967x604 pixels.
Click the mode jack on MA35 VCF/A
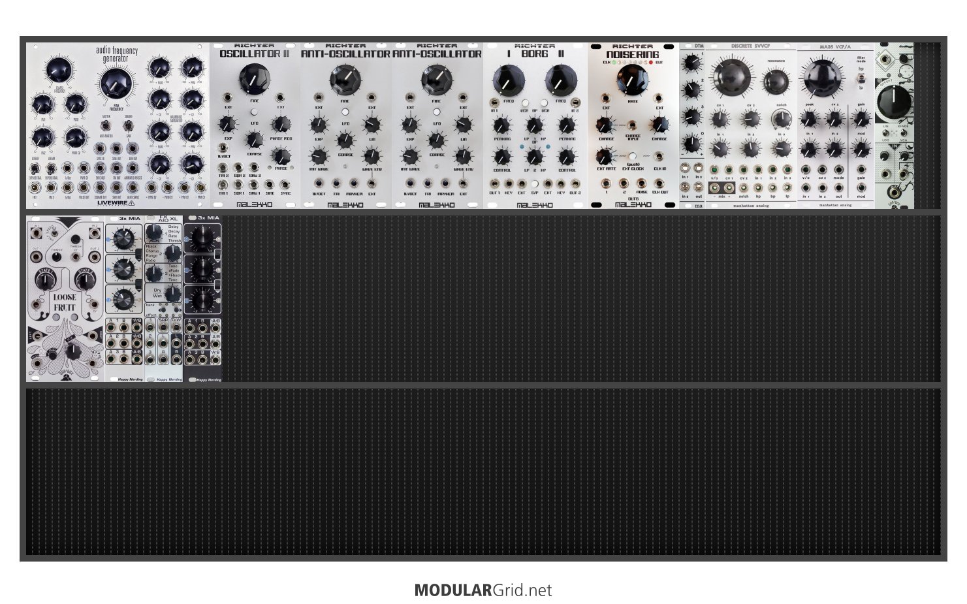838,169
